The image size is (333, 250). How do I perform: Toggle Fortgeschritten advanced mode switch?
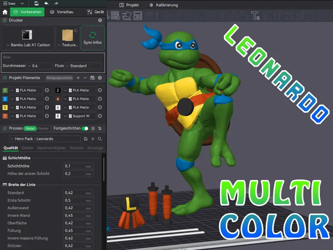coord(85,128)
